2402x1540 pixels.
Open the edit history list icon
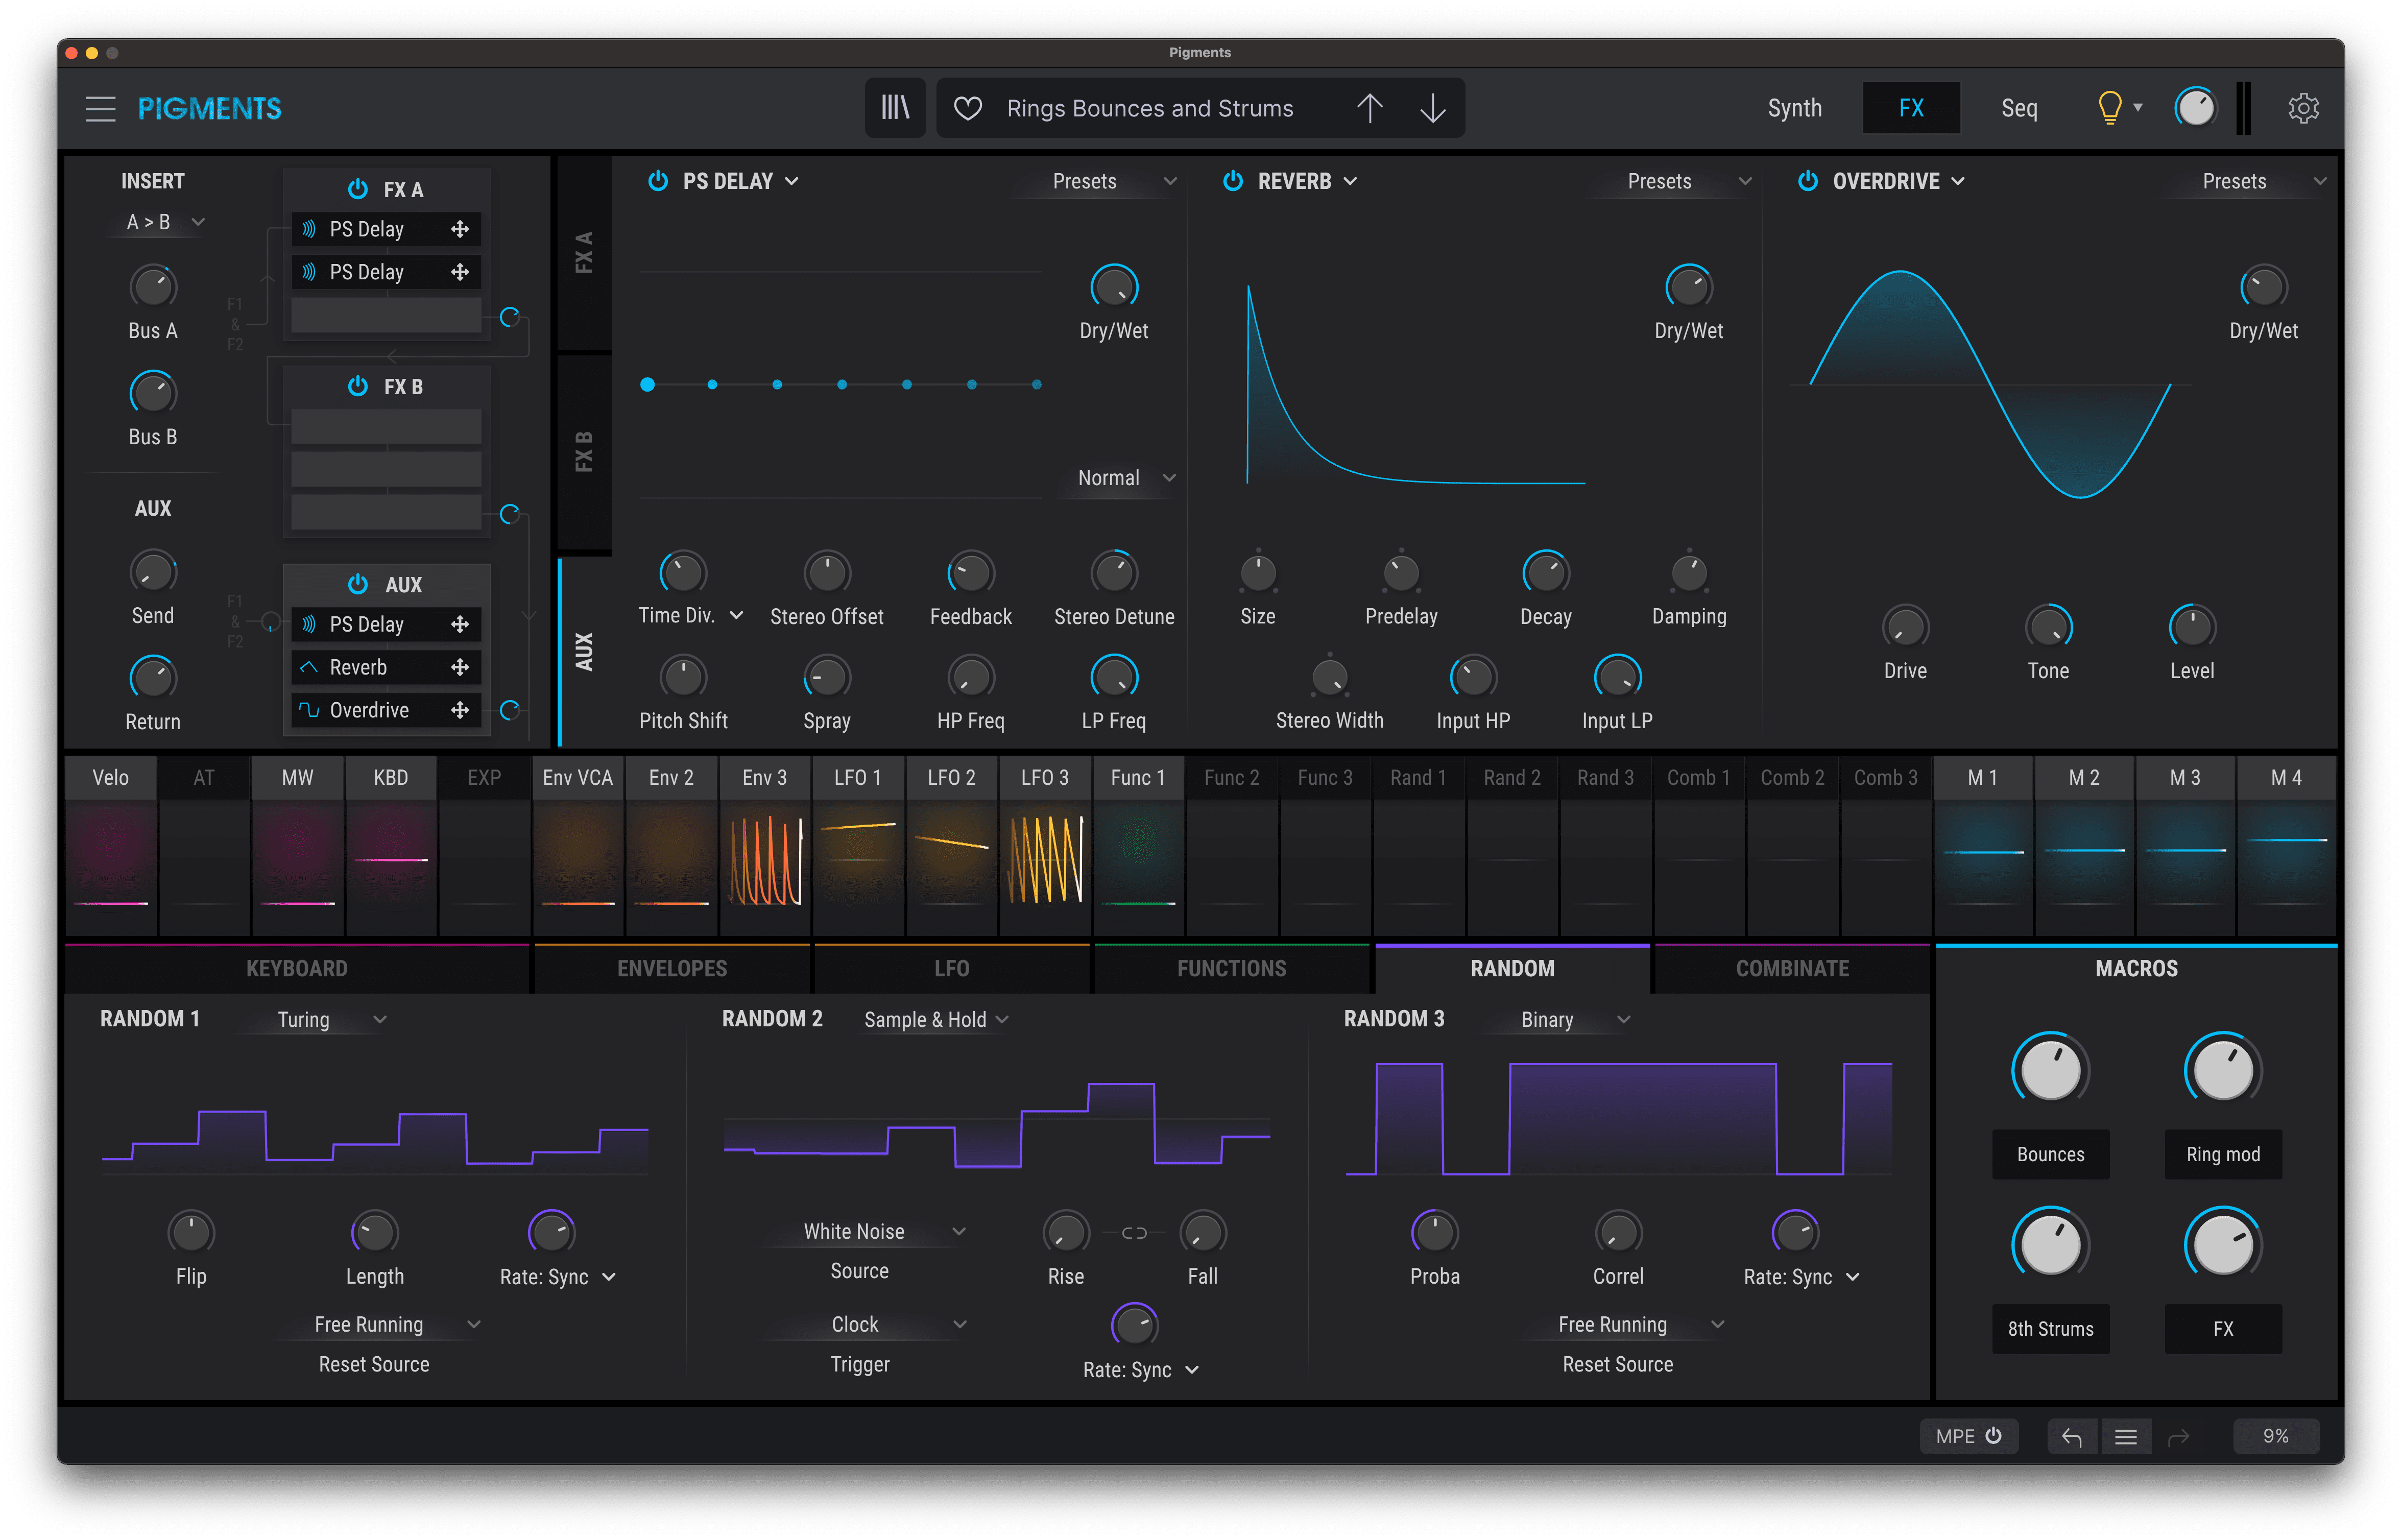pos(2125,1436)
